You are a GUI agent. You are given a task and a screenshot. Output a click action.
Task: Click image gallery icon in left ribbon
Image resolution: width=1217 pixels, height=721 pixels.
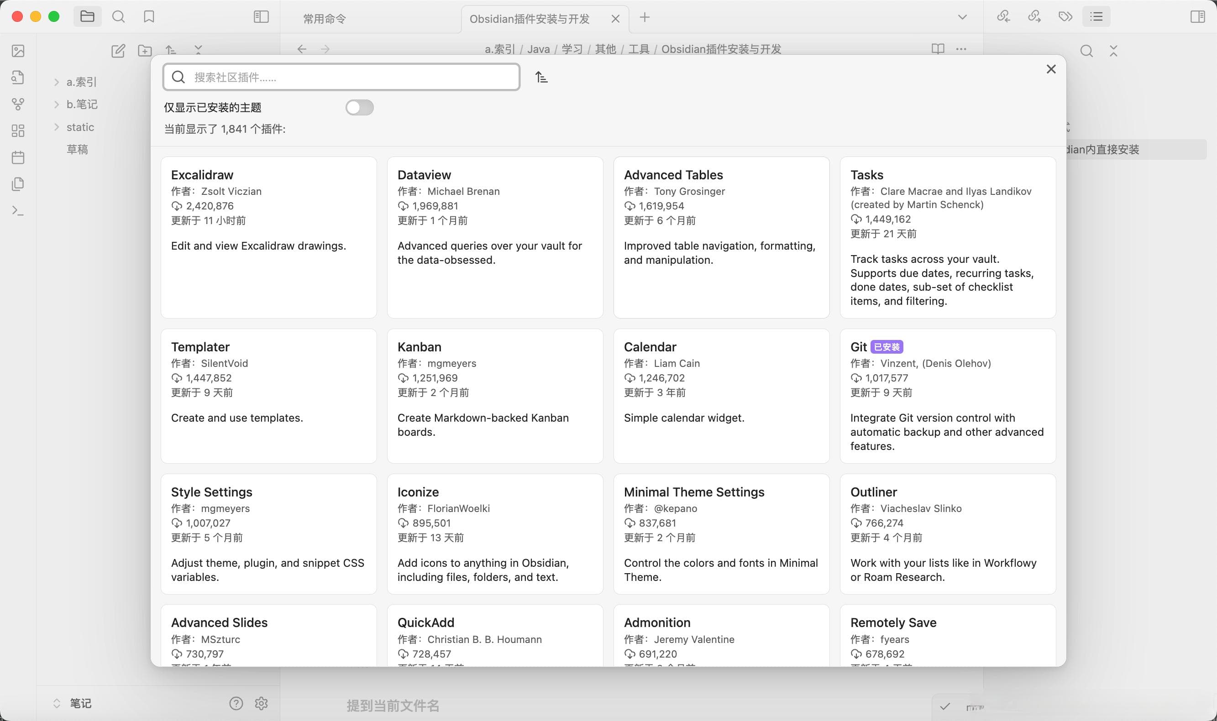coord(18,51)
